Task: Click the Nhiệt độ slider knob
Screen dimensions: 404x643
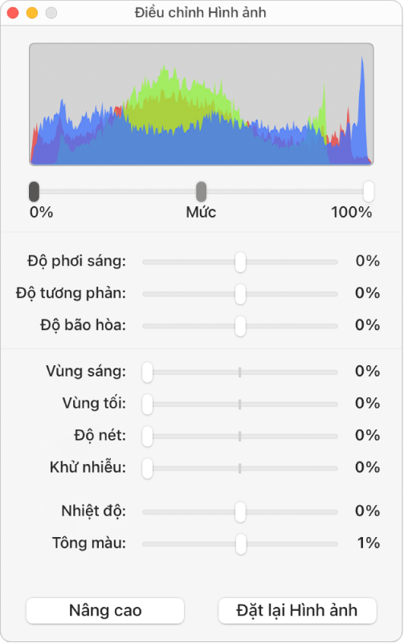Action: (x=240, y=512)
